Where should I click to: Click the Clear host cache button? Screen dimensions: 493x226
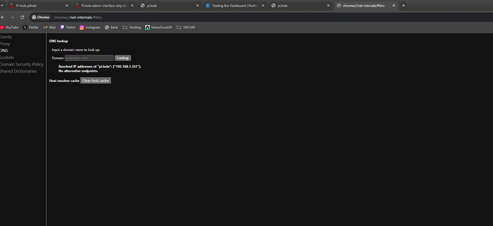click(x=96, y=81)
